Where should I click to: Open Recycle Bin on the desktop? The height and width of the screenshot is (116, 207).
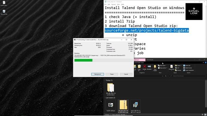4,12
